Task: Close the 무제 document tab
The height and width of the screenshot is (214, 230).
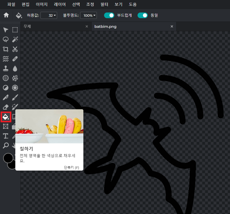Action: click(87, 26)
